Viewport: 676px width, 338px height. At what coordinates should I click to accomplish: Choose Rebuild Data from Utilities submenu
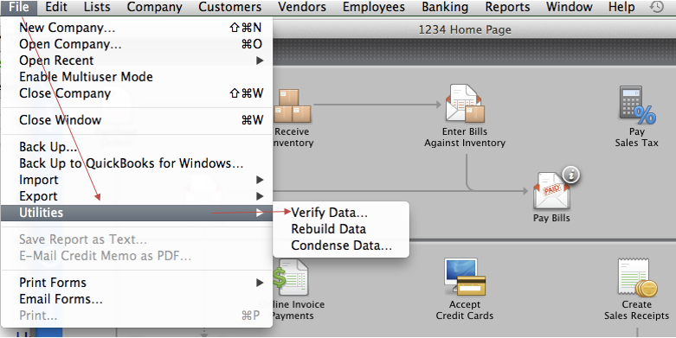(341, 228)
